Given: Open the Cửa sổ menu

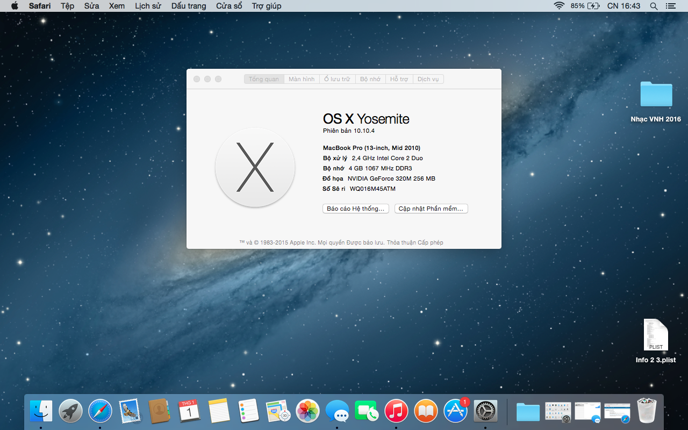Looking at the screenshot, I should [229, 6].
